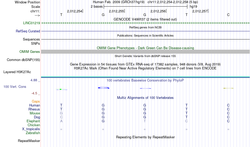This screenshot has height=147, width=250.
Task: Click the Rhesus species label
Action: pos(34,109)
